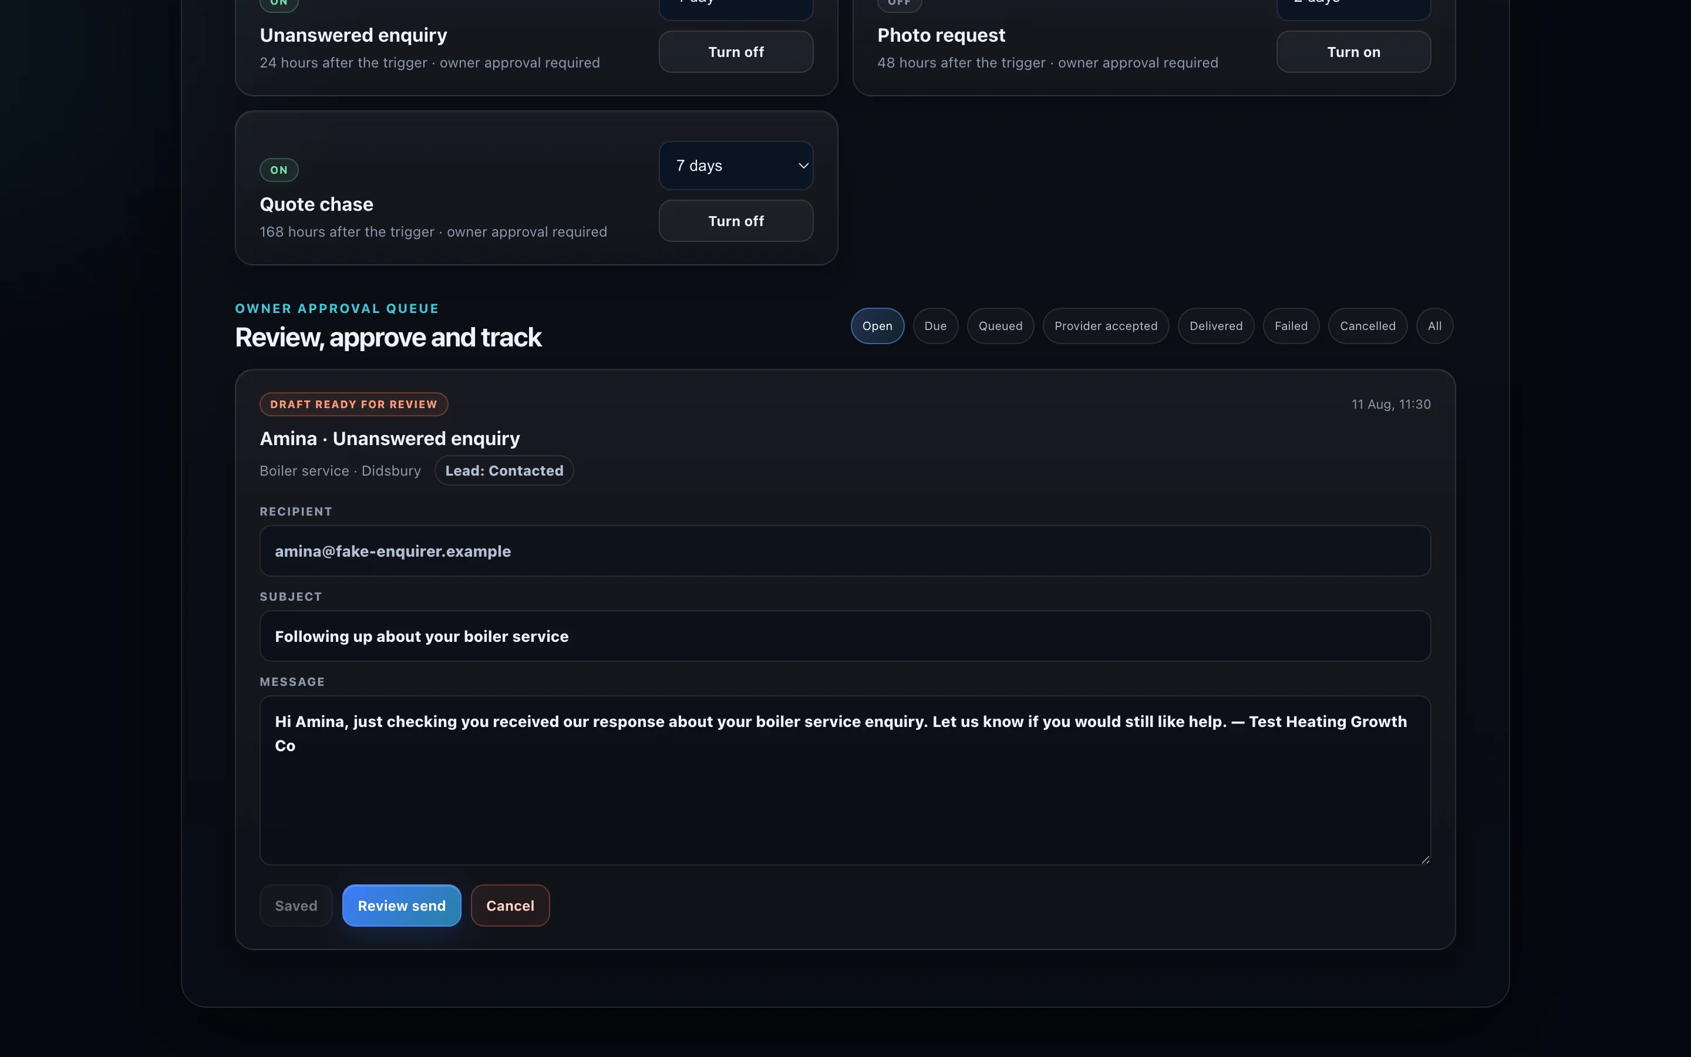The height and width of the screenshot is (1057, 1691).
Task: Filter queue by Cancelled
Action: pos(1367,326)
